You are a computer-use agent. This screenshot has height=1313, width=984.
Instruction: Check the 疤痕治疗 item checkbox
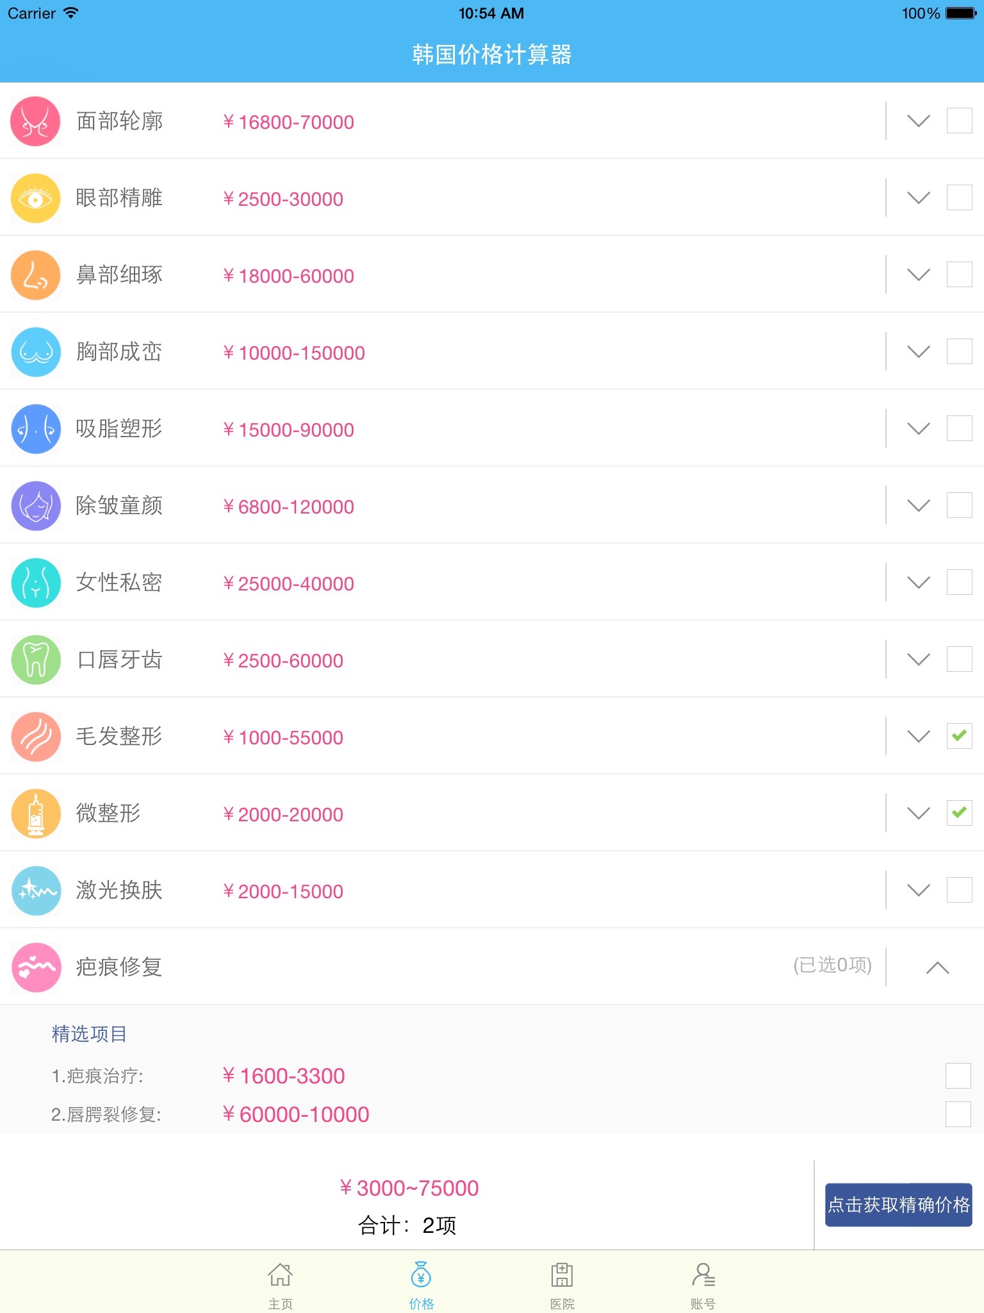pyautogui.click(x=958, y=1076)
